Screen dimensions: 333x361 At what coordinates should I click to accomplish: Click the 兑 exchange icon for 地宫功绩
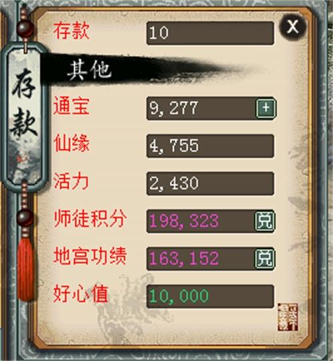point(264,258)
